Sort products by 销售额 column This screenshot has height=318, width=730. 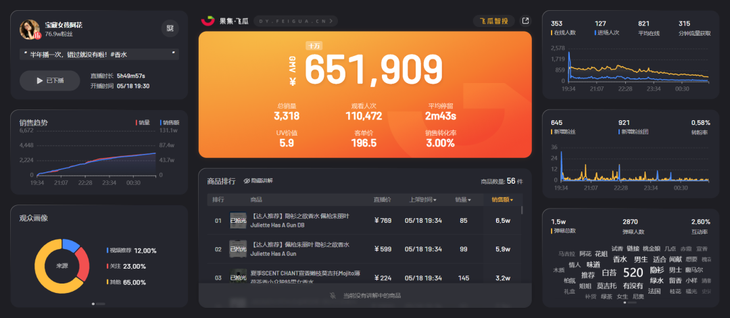pyautogui.click(x=502, y=200)
